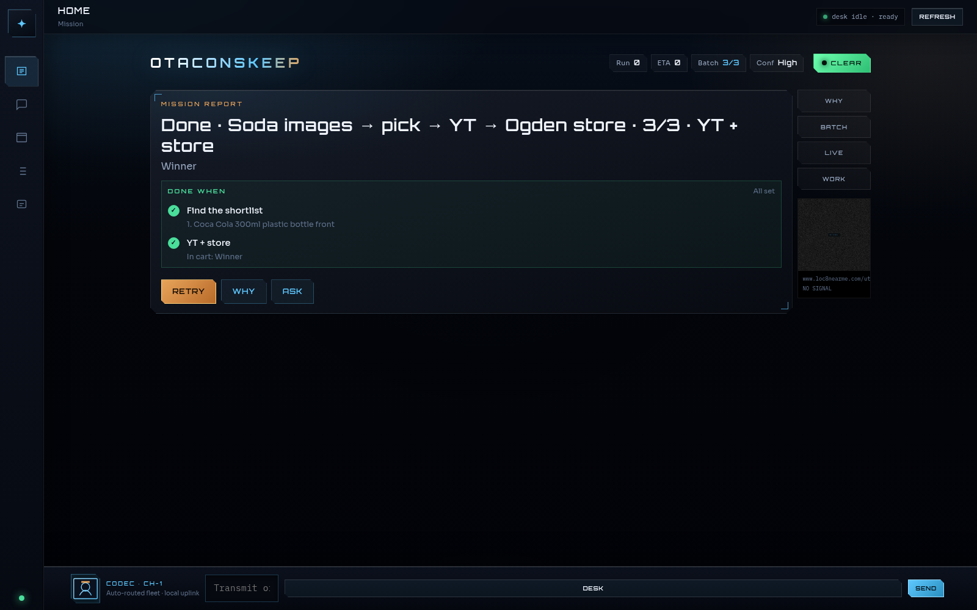The height and width of the screenshot is (610, 977).
Task: Click the sparkle logo icon in sidebar
Action: click(21, 23)
